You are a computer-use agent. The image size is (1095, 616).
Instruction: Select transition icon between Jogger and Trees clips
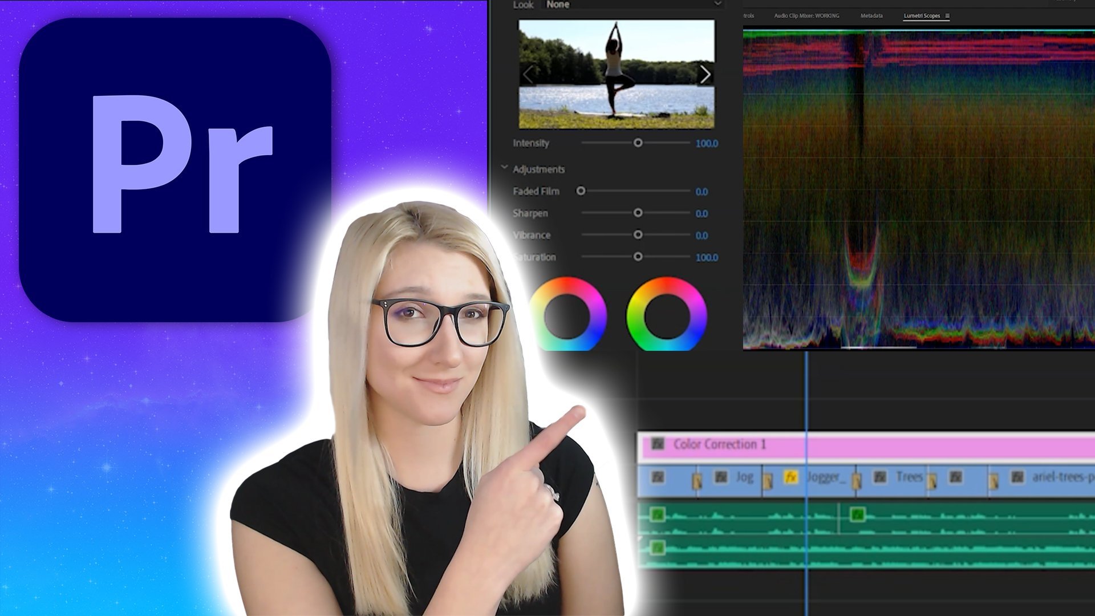point(856,482)
